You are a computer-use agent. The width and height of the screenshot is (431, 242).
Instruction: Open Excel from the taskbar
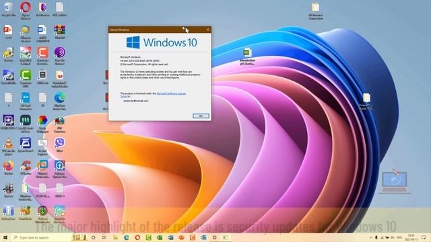(160, 237)
